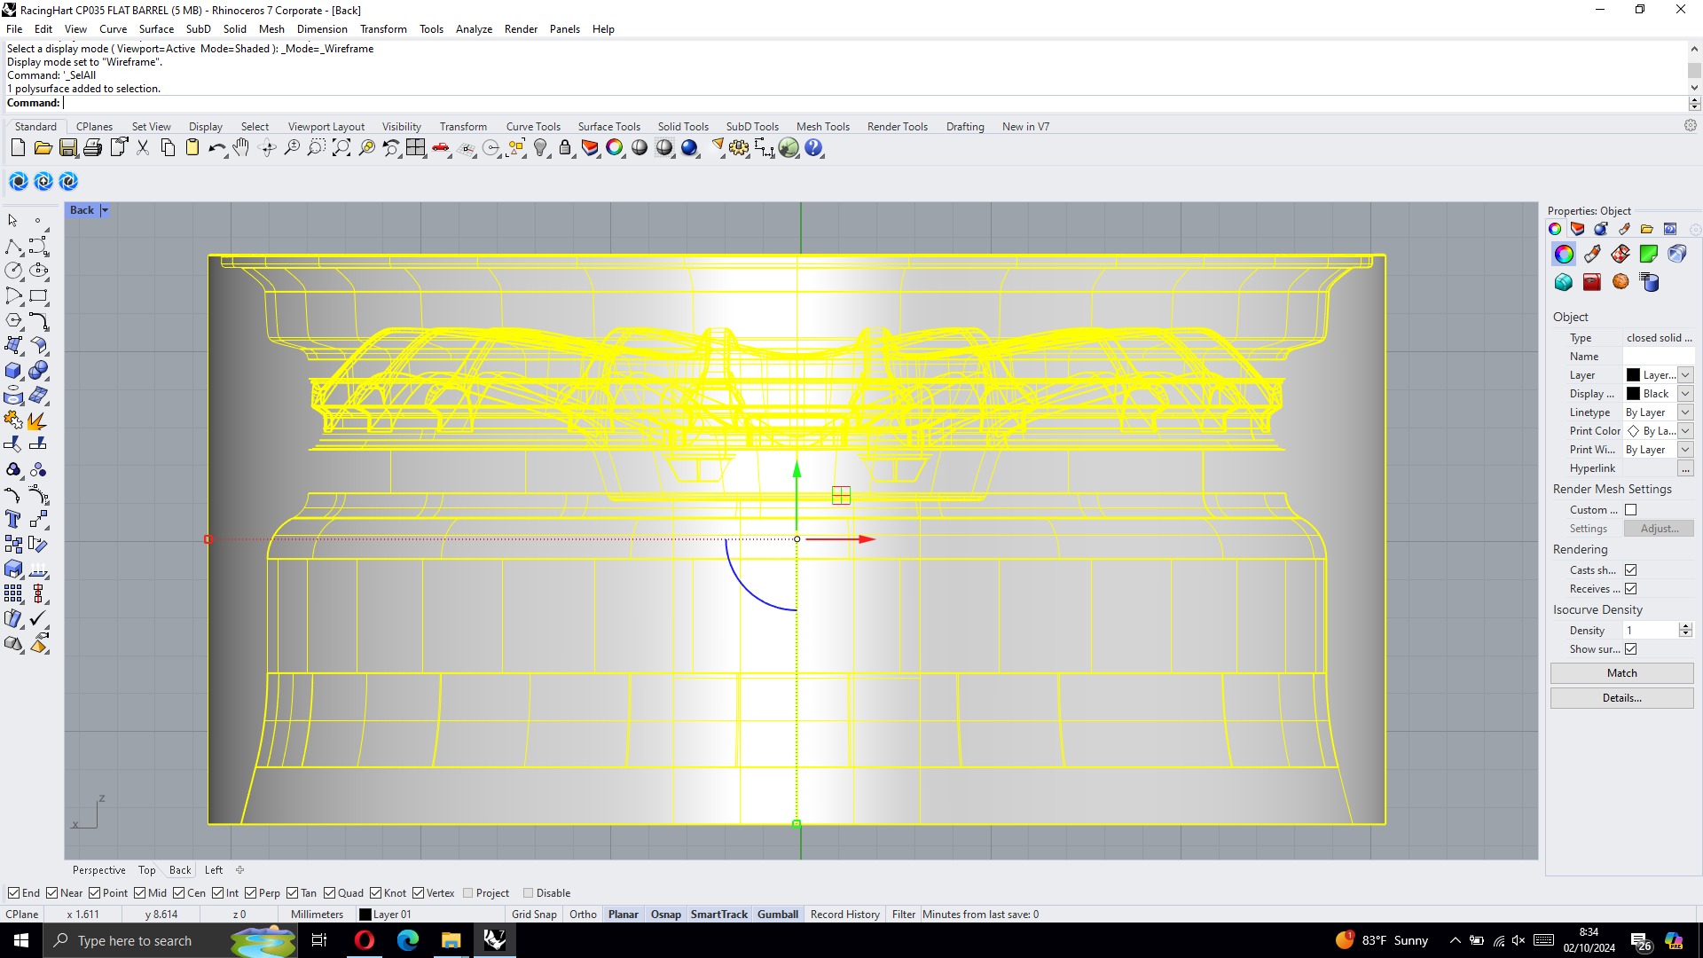Click the Details... button
The height and width of the screenshot is (958, 1703).
pyautogui.click(x=1621, y=698)
